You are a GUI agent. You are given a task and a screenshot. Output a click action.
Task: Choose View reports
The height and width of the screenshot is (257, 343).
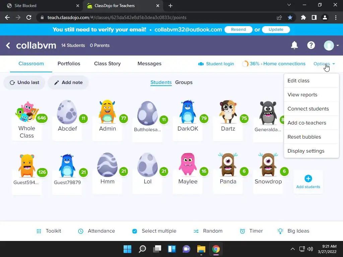[311, 95]
